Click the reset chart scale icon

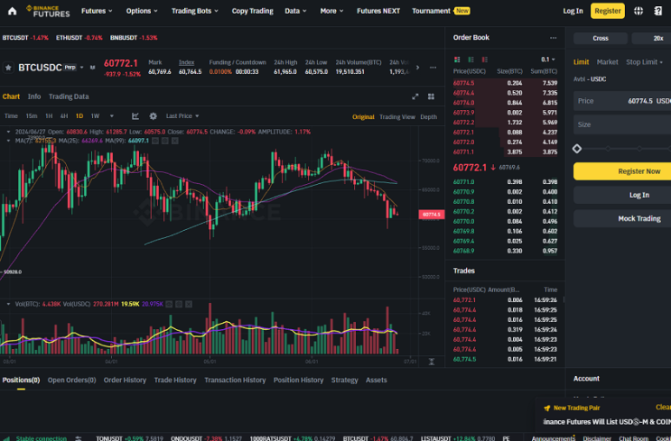432,362
